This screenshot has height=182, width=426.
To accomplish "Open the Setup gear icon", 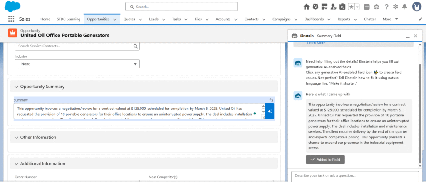I will pos(395,7).
